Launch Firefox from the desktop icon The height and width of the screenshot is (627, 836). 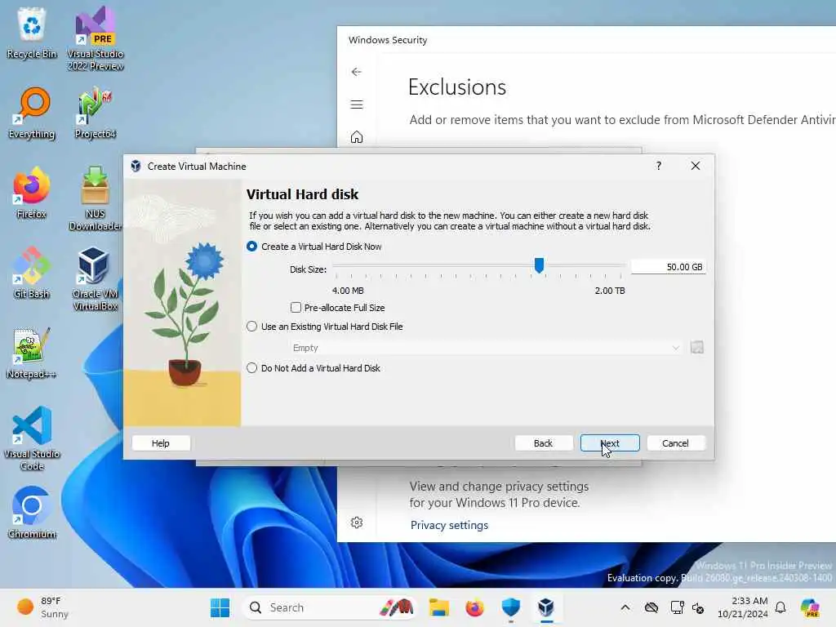coord(32,193)
